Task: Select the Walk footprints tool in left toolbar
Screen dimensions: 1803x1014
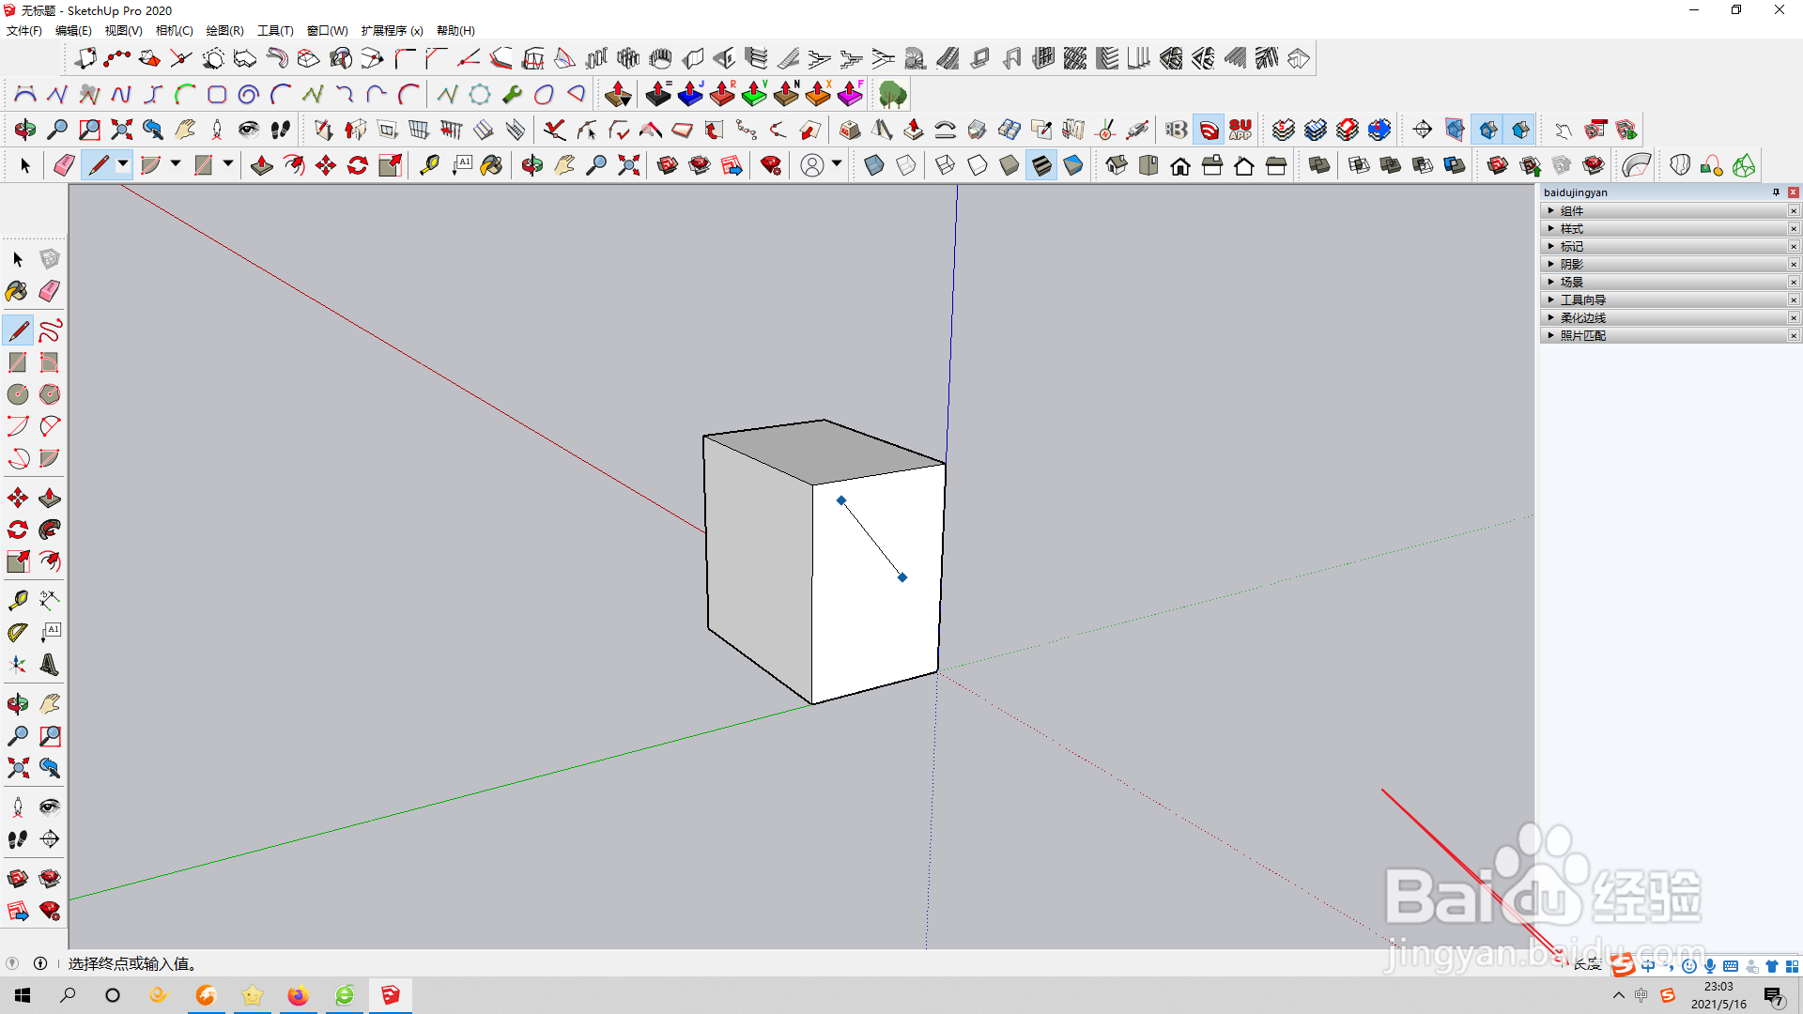Action: [17, 838]
